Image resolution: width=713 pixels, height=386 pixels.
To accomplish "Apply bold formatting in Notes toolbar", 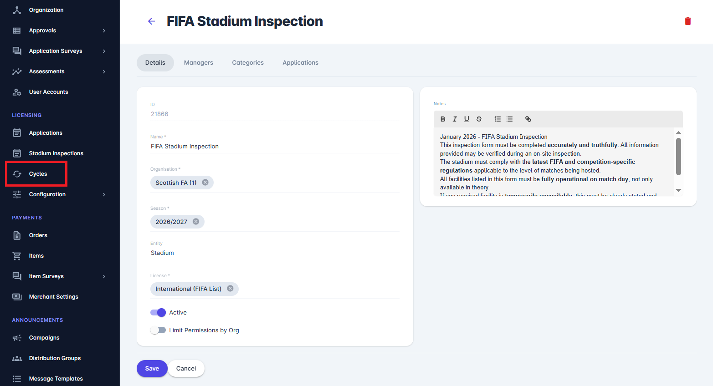I will pos(442,119).
